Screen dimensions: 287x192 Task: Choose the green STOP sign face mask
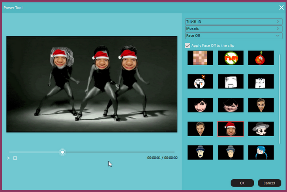point(231,58)
